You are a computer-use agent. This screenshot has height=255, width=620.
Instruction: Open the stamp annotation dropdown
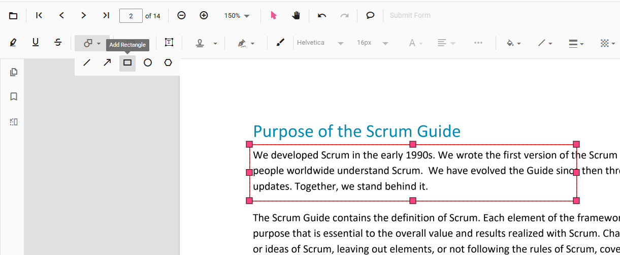[206, 43]
